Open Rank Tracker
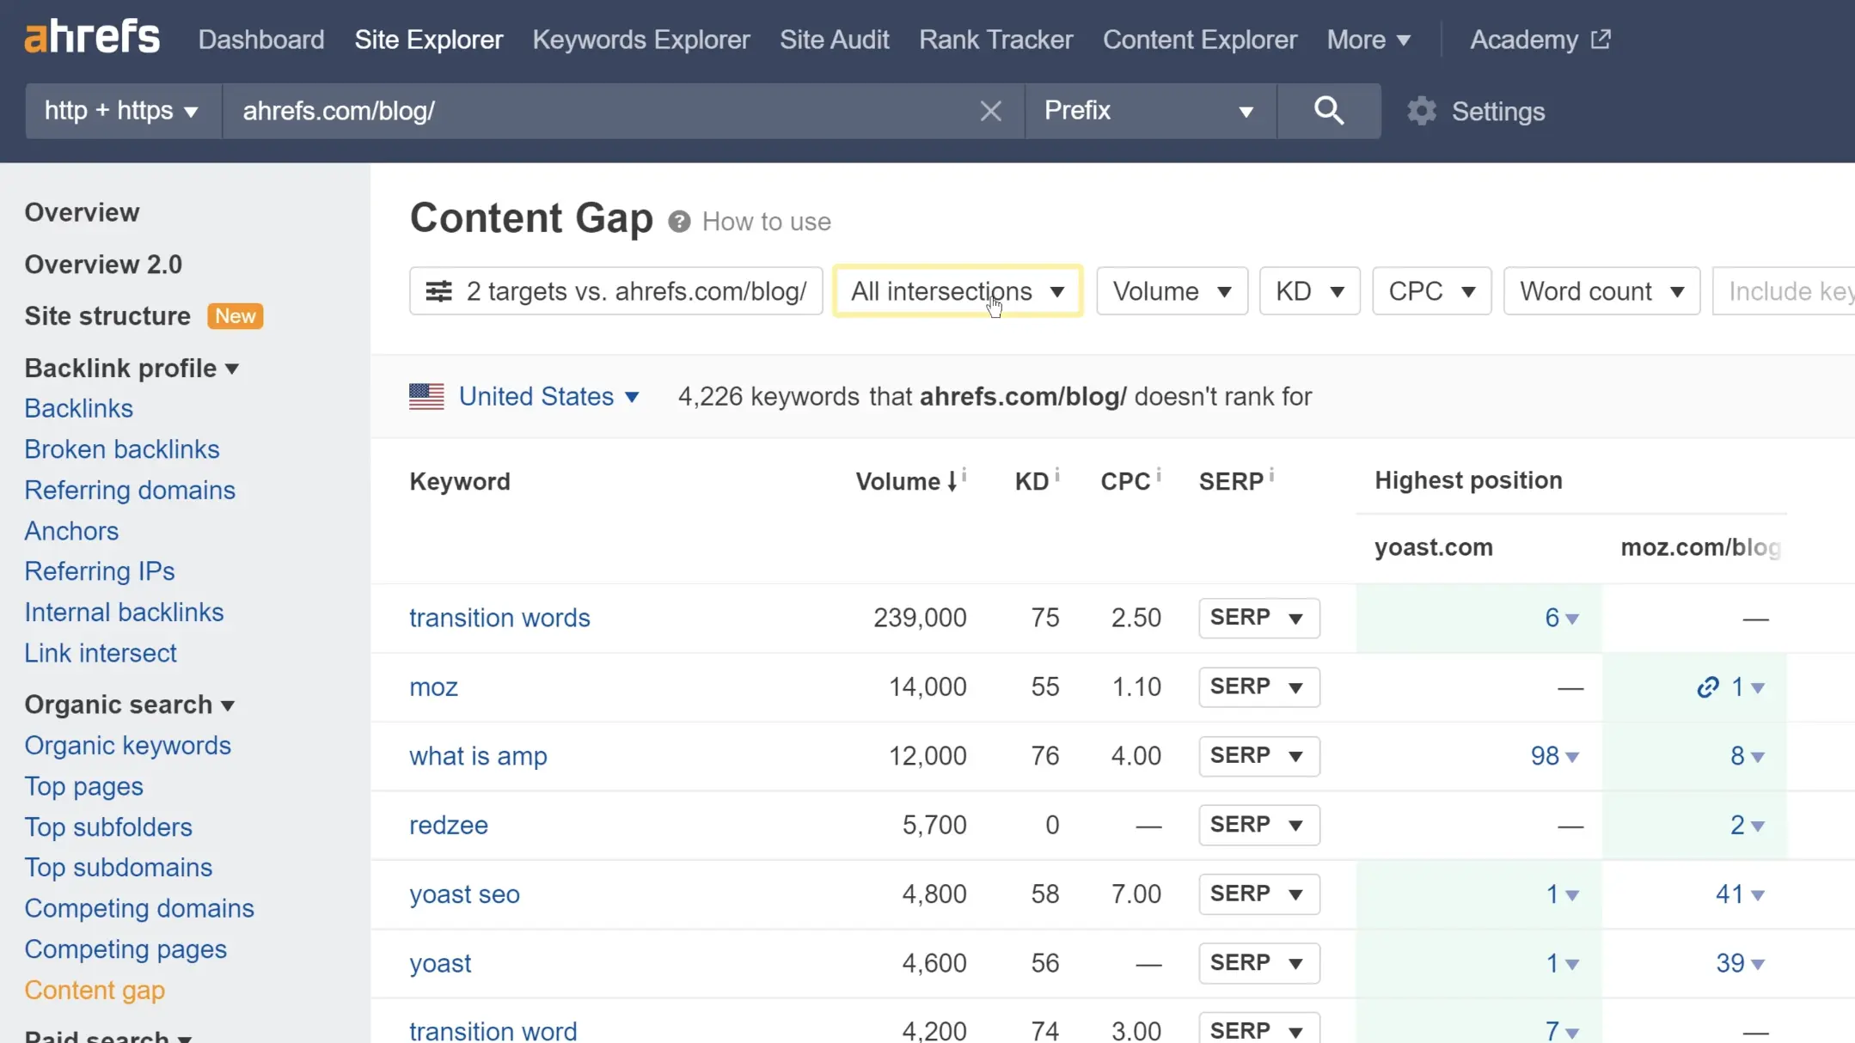Image resolution: width=1855 pixels, height=1043 pixels. pyautogui.click(x=995, y=40)
